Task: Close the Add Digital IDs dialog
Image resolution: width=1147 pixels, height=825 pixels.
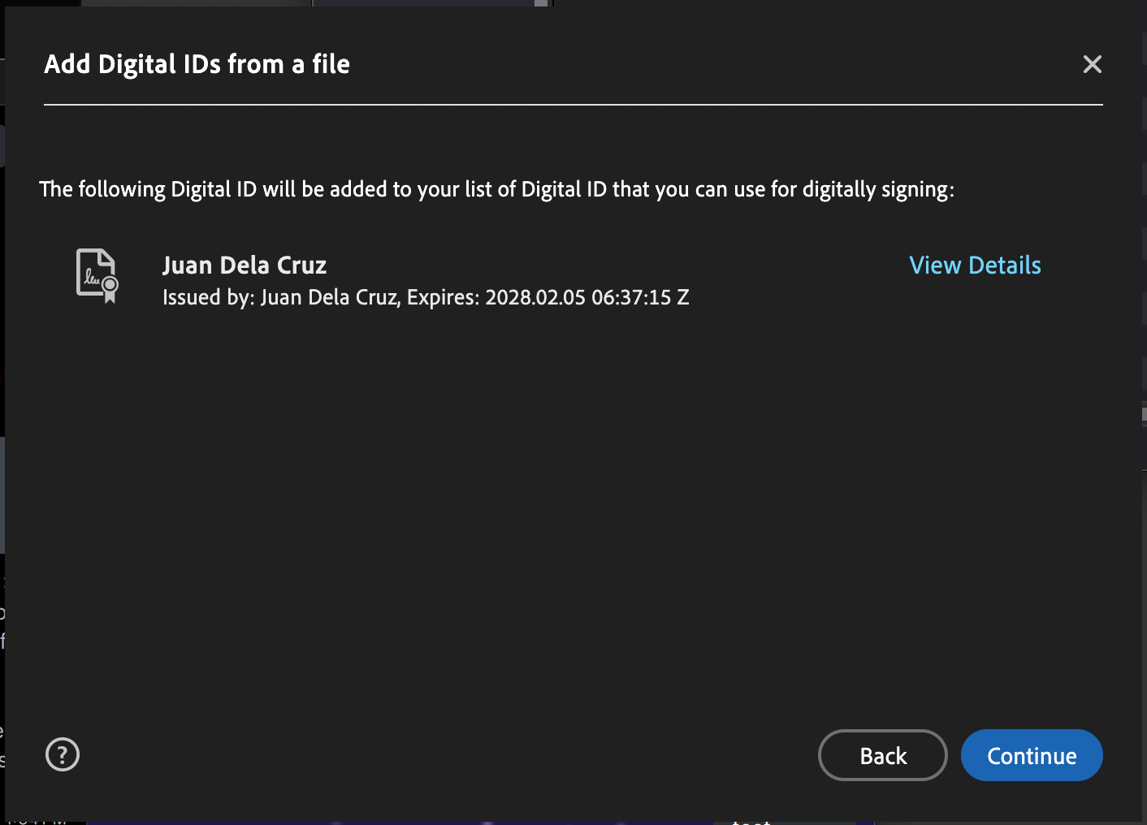Action: [1093, 64]
